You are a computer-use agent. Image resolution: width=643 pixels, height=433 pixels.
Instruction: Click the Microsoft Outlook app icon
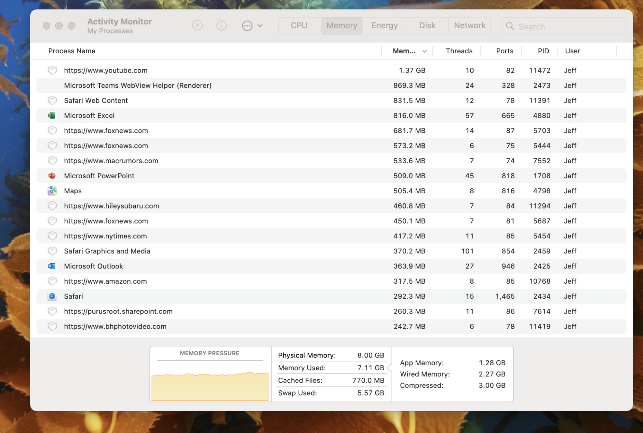[x=52, y=266]
